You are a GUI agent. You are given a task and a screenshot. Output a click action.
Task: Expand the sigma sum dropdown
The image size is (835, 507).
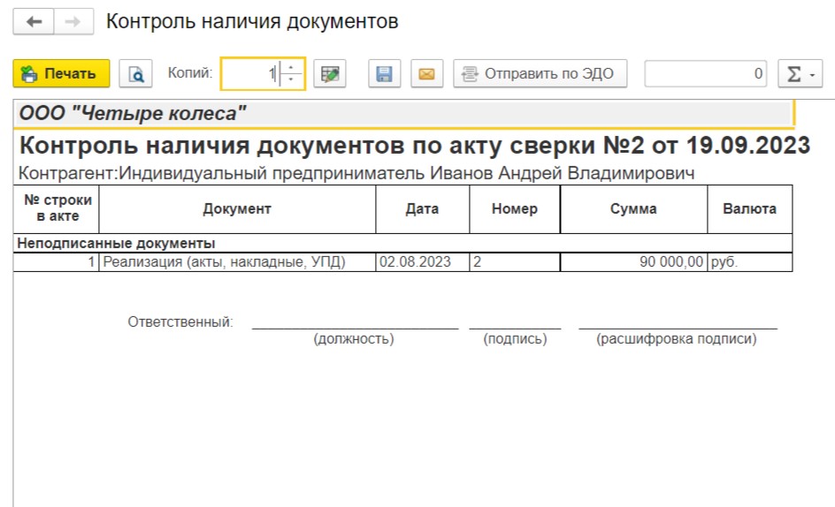coord(800,74)
